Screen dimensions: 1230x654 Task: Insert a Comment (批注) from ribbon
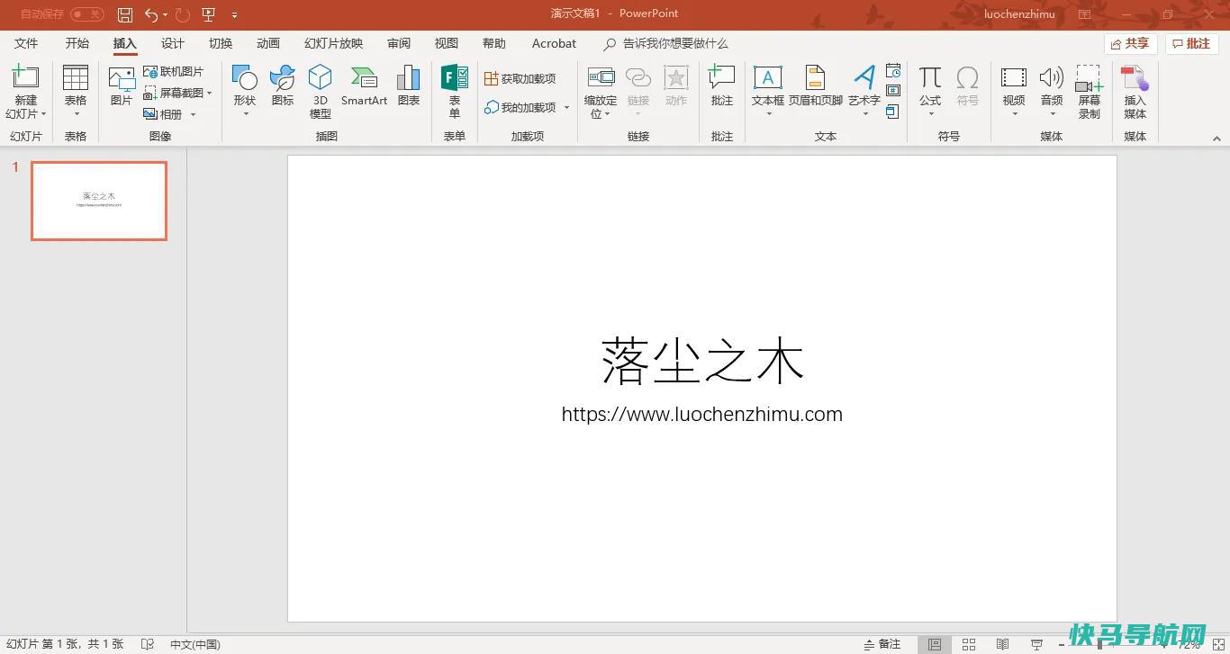pos(722,87)
